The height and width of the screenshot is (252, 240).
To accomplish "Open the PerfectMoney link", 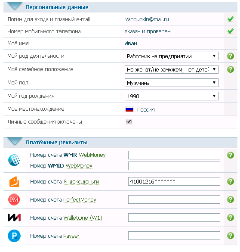I will 80,200.
